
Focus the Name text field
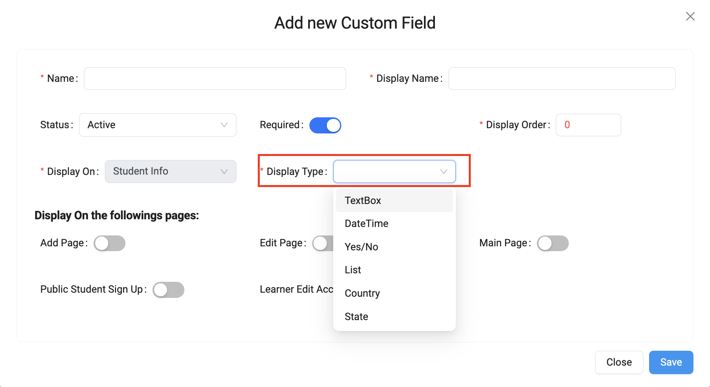[x=215, y=79]
